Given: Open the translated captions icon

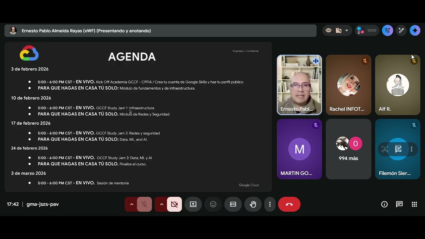Looking at the screenshot, I should [x=387, y=31].
